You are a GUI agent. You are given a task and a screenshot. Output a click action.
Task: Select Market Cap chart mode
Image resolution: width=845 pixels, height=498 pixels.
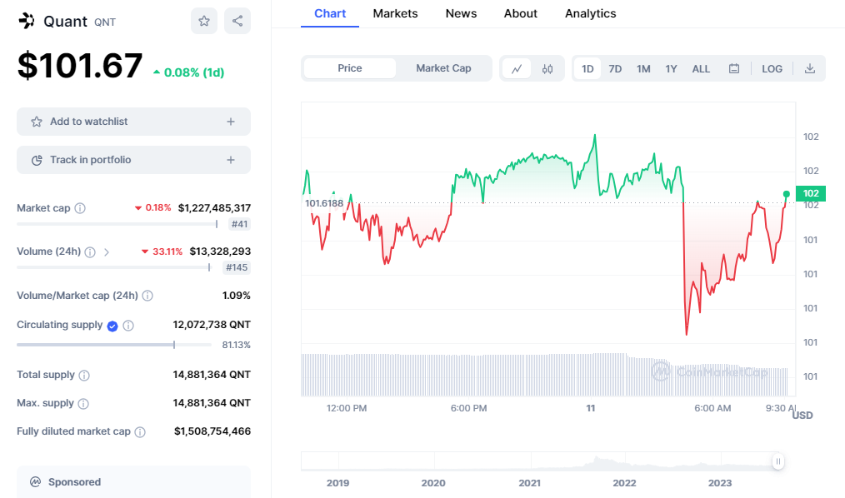coord(443,68)
